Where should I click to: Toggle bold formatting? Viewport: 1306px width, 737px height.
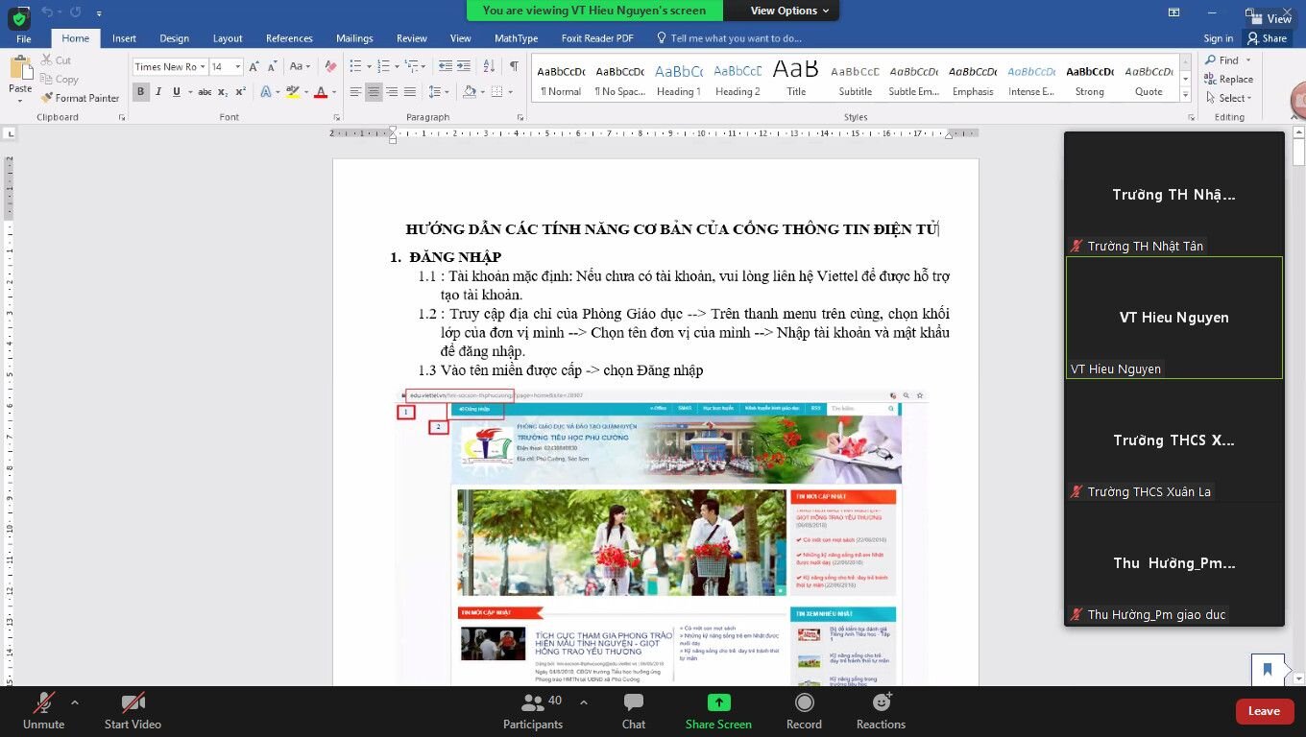pos(139,90)
